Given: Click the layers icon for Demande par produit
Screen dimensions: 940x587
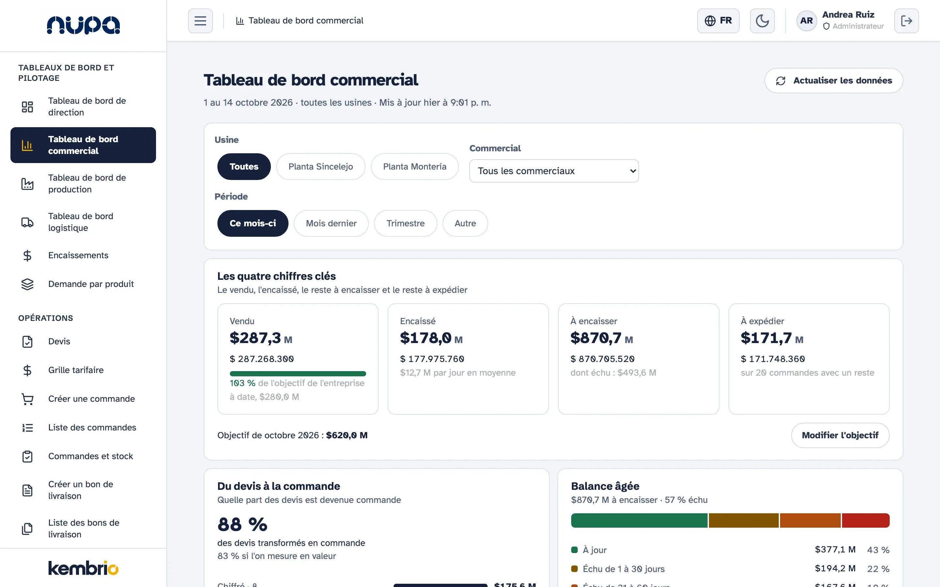Looking at the screenshot, I should pos(27,284).
